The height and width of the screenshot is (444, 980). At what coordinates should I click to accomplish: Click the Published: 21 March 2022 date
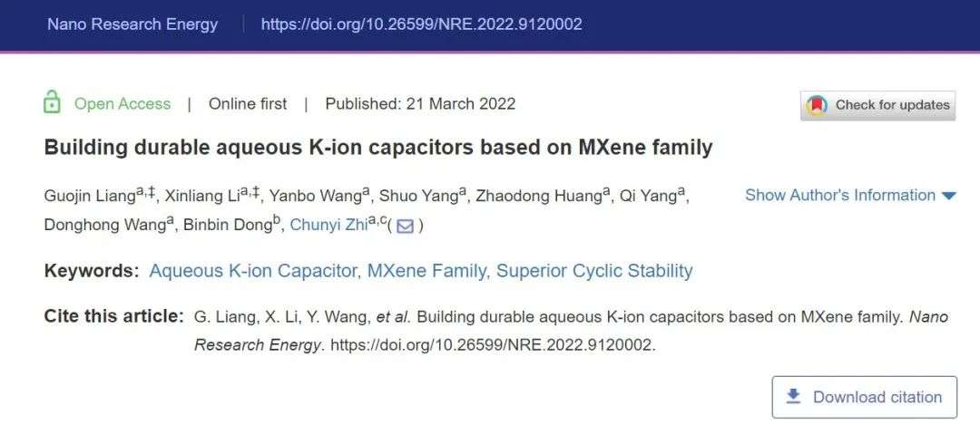coord(420,103)
